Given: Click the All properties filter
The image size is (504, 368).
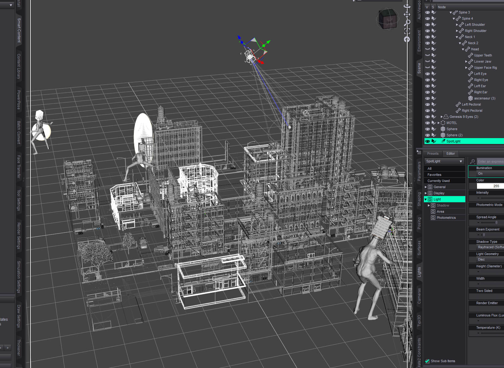Looking at the screenshot, I should click(x=444, y=169).
